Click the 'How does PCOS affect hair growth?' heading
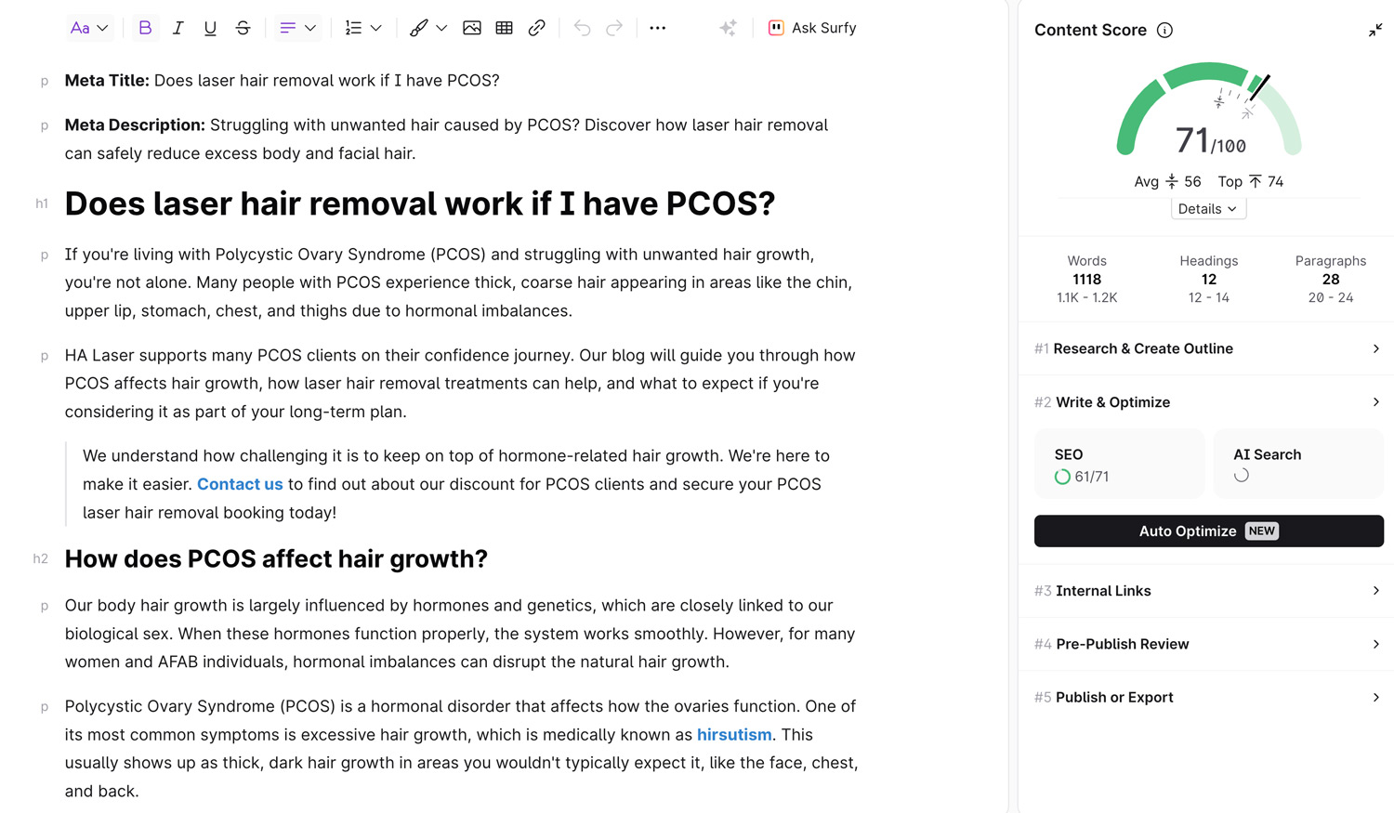1394x813 pixels. tap(276, 559)
